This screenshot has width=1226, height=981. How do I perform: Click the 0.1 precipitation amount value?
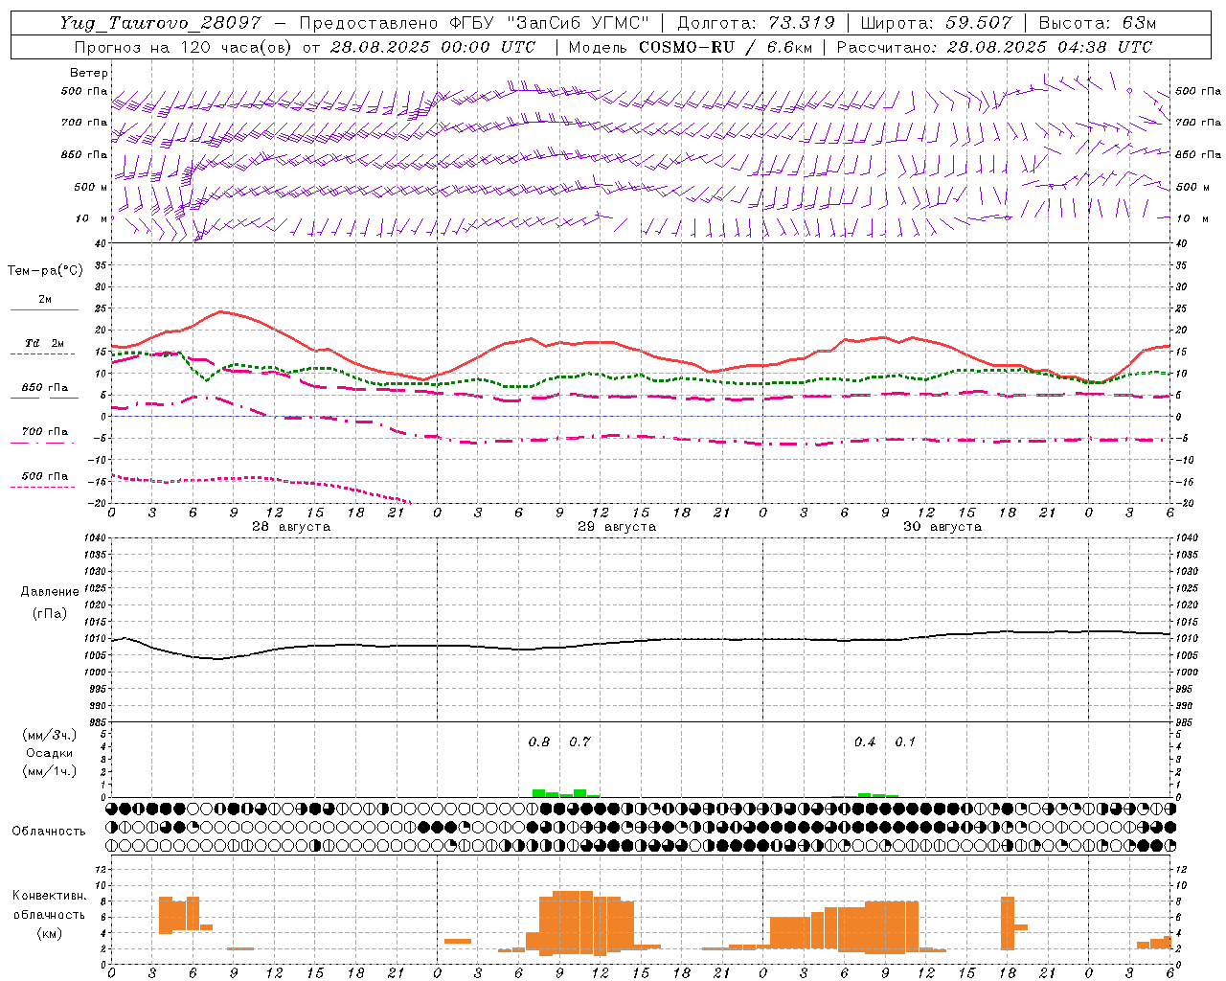905,741
